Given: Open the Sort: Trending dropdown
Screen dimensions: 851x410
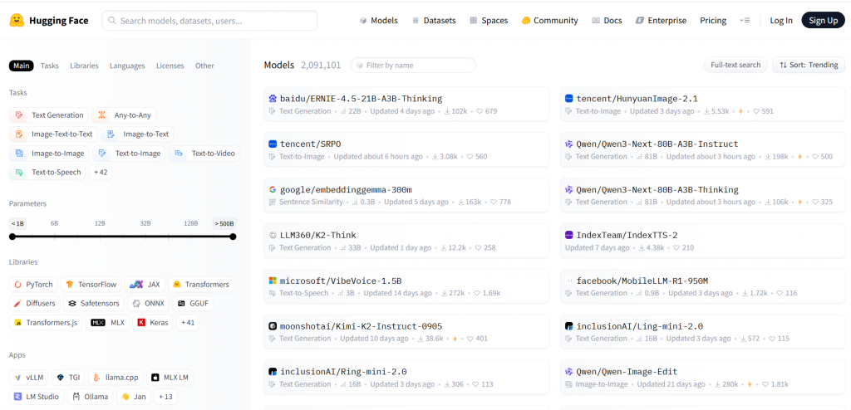Looking at the screenshot, I should (809, 65).
